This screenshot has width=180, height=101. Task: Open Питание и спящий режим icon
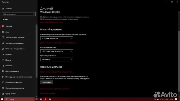coord(3,49)
